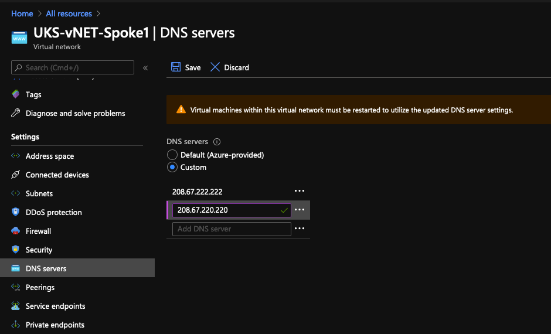Click the Security shield icon
The height and width of the screenshot is (334, 551).
click(x=15, y=250)
